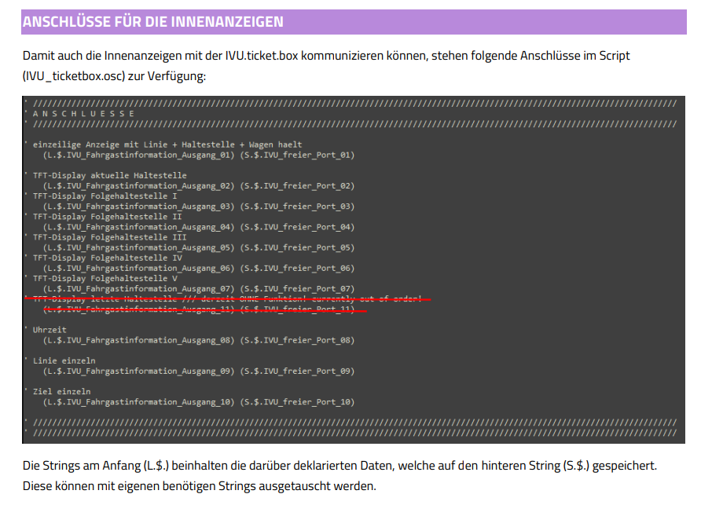701x505 pixels.
Task: Click the 'Uhrzeit' comment in the code
Action: pos(50,330)
